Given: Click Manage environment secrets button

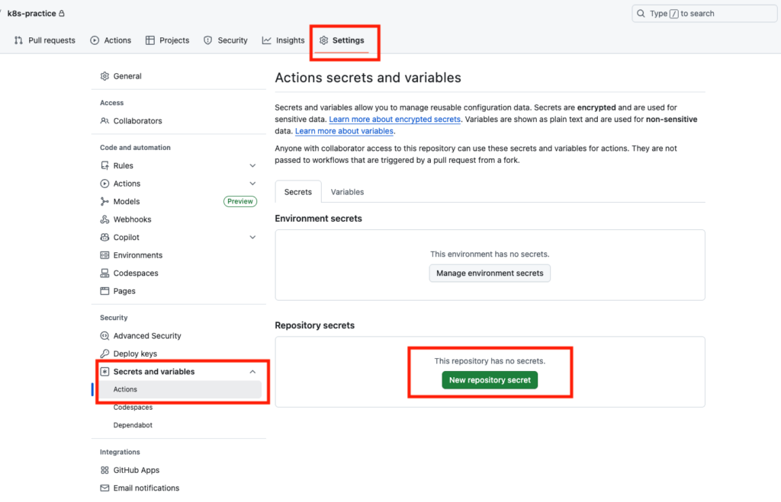Looking at the screenshot, I should (490, 273).
